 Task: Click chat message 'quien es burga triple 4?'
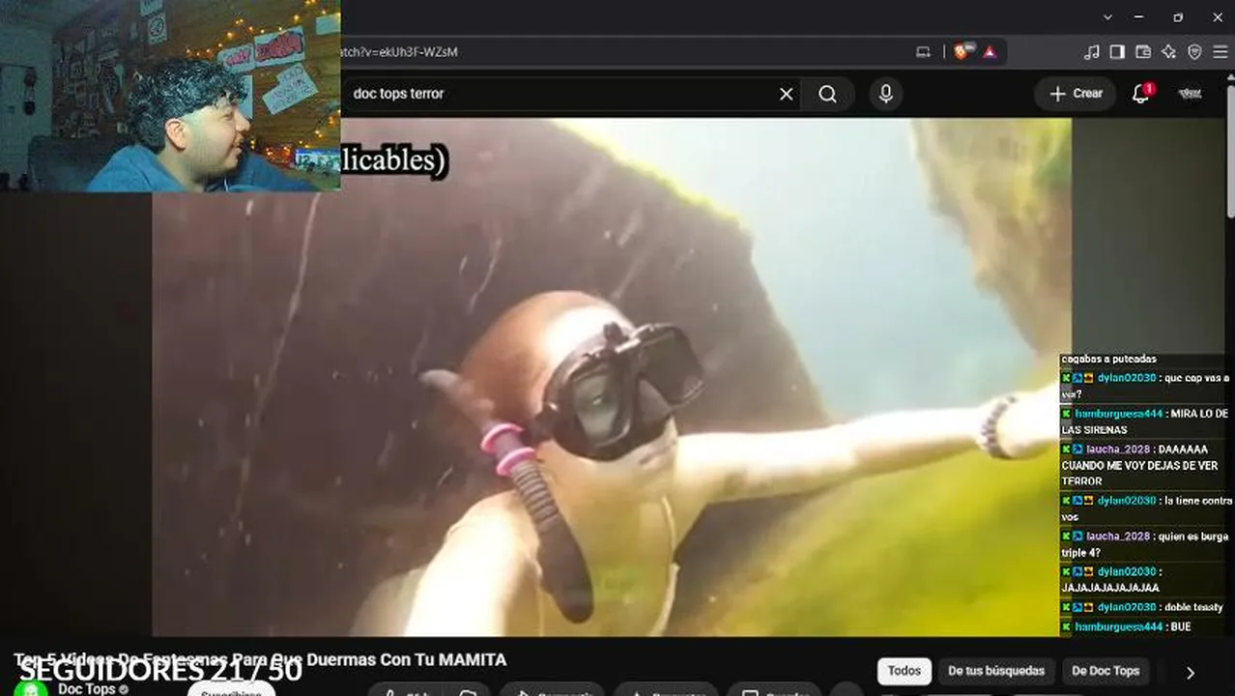point(1144,544)
